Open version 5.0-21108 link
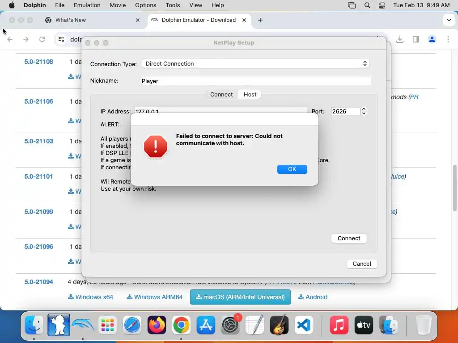The image size is (458, 343). [x=38, y=62]
